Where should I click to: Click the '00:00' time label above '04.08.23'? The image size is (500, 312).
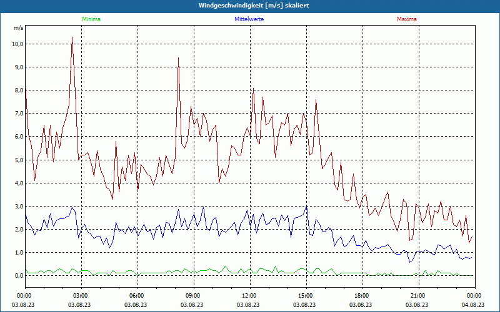click(x=473, y=296)
